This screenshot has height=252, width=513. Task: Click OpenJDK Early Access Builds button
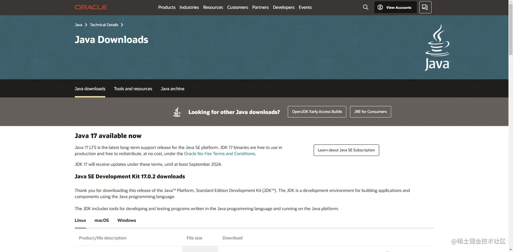coord(317,112)
